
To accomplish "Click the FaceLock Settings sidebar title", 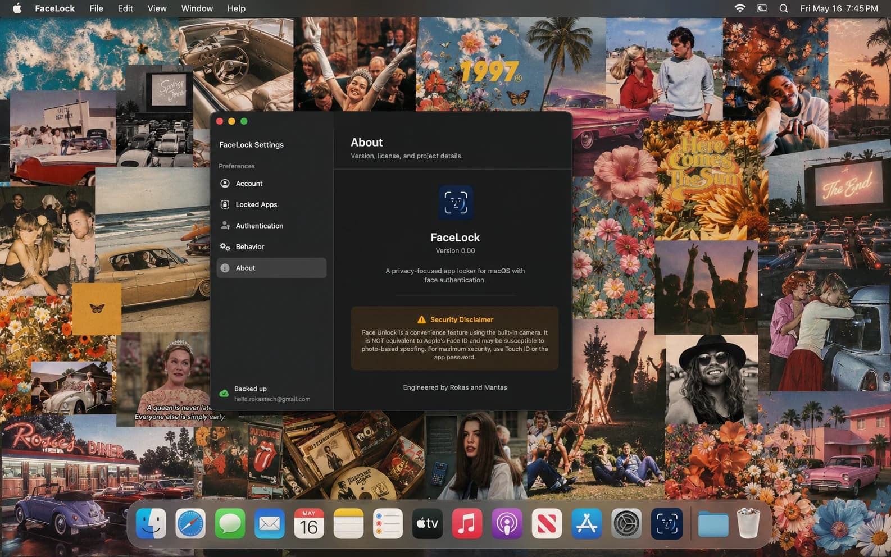I will coord(251,145).
